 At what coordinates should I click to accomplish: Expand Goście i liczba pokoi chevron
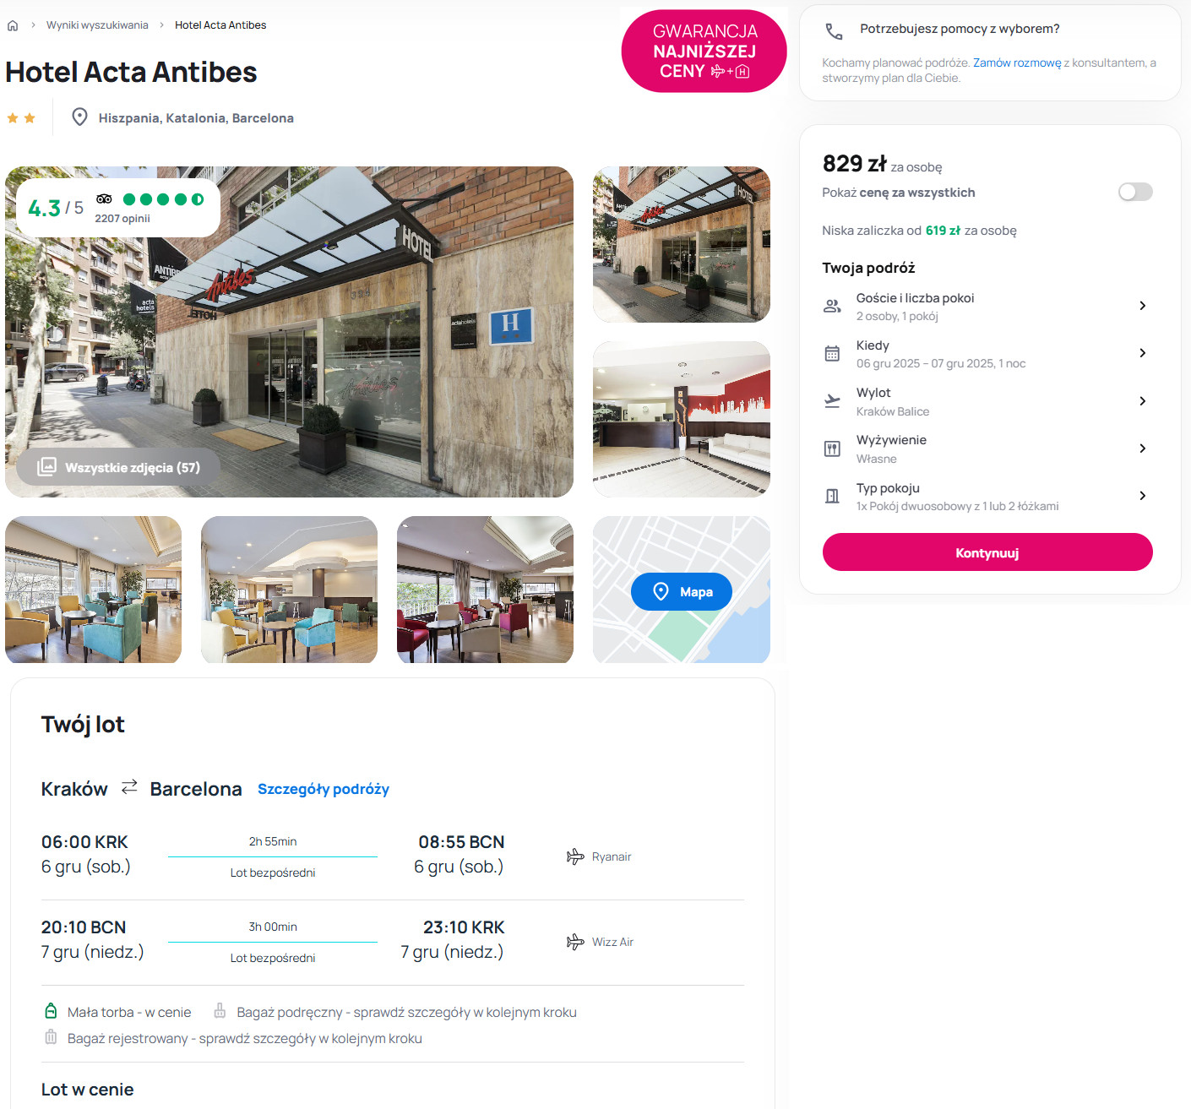[1142, 306]
